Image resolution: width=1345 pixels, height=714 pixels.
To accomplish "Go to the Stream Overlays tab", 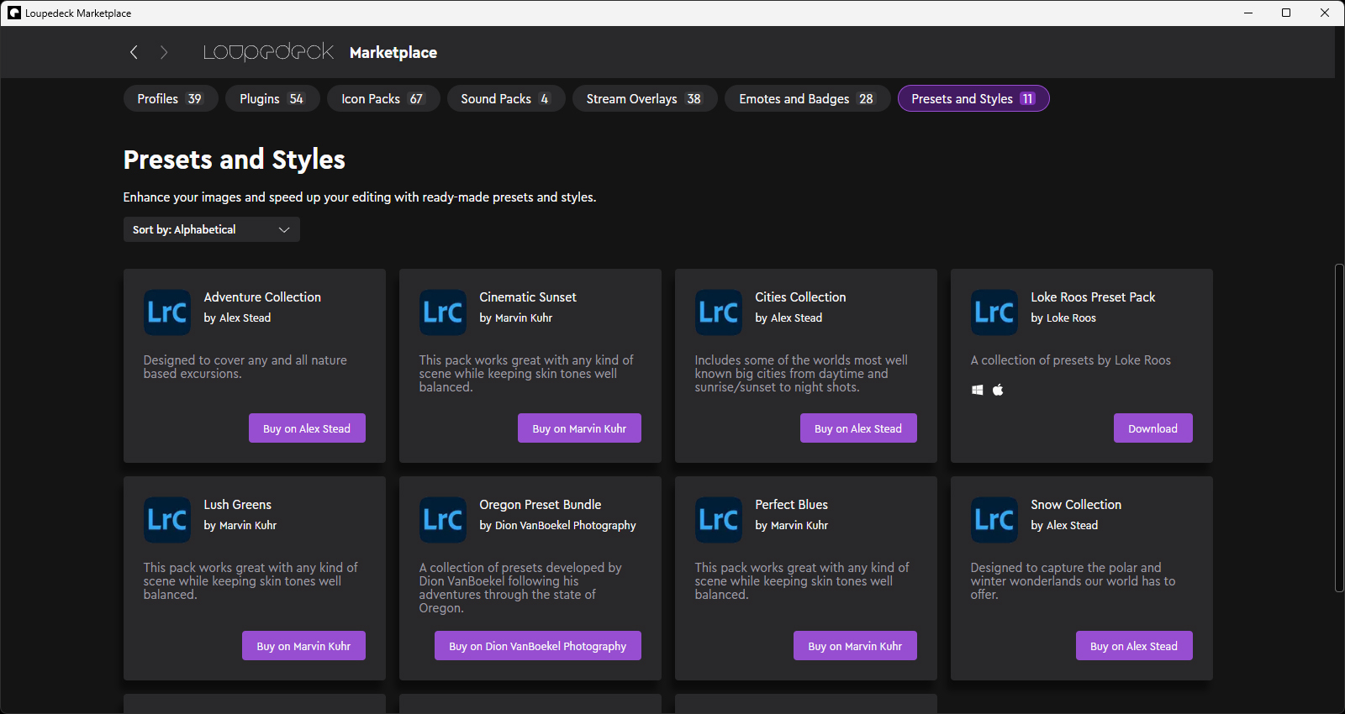I will [x=644, y=98].
